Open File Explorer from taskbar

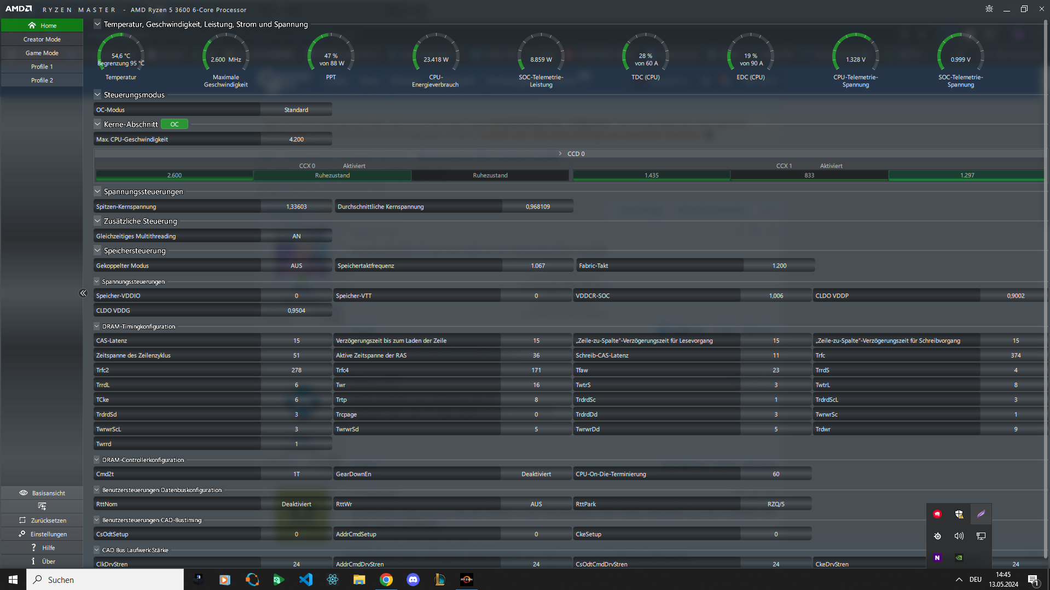tap(359, 580)
